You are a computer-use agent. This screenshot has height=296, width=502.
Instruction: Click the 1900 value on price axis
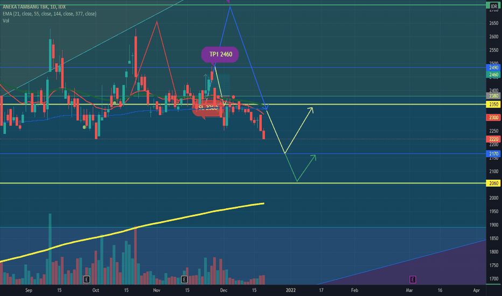494,225
